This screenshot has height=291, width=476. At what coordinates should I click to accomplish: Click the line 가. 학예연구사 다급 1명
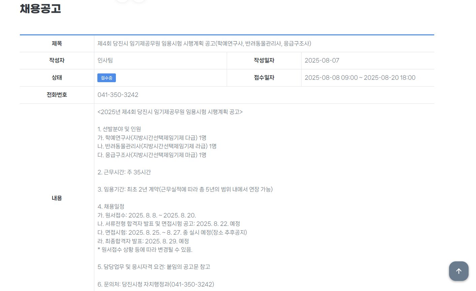(152, 138)
